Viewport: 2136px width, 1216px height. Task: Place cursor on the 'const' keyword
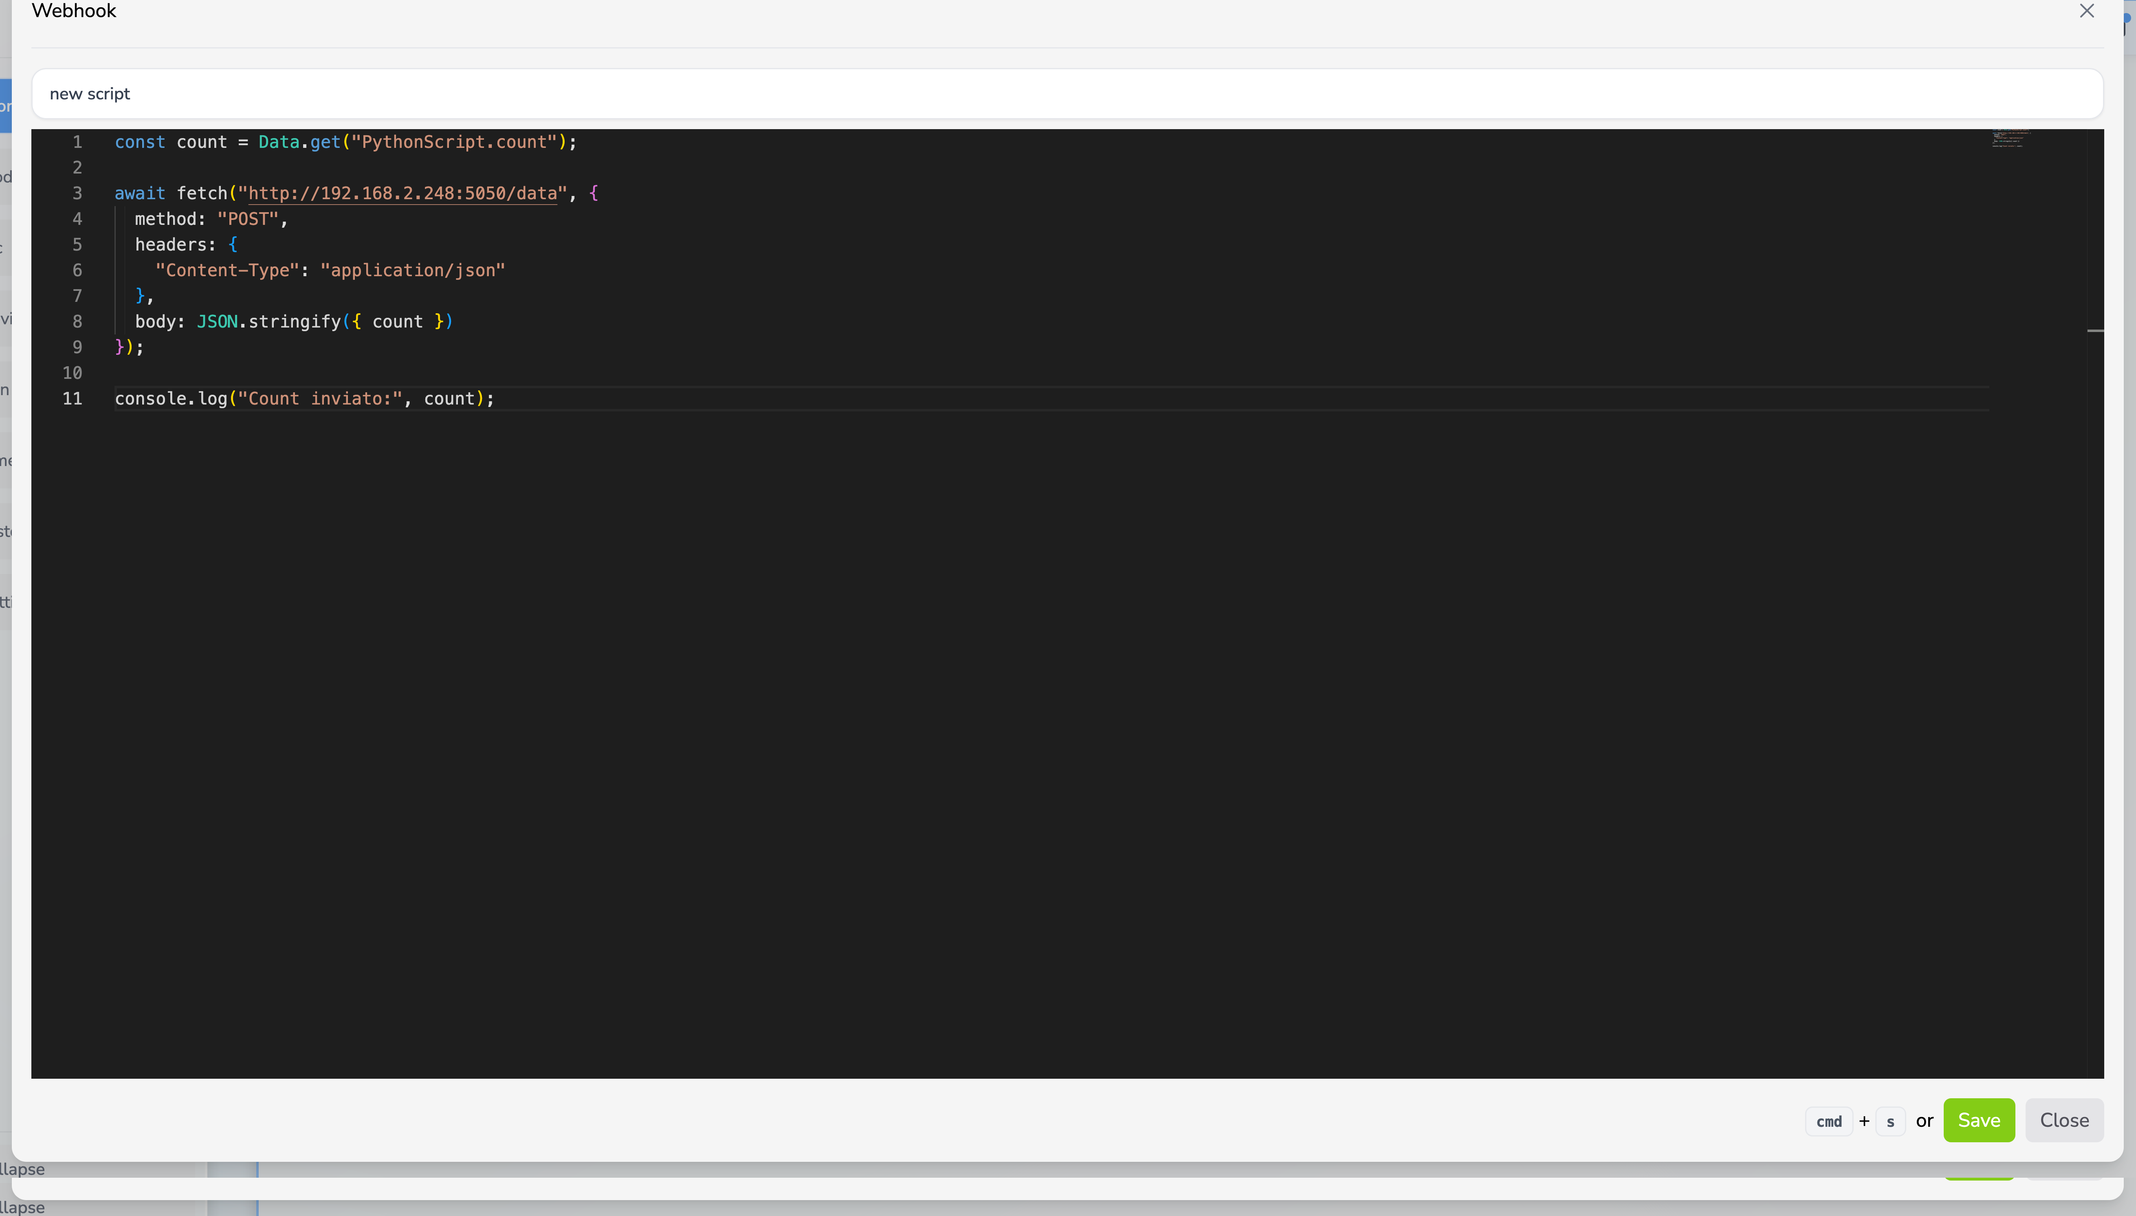pyautogui.click(x=139, y=142)
